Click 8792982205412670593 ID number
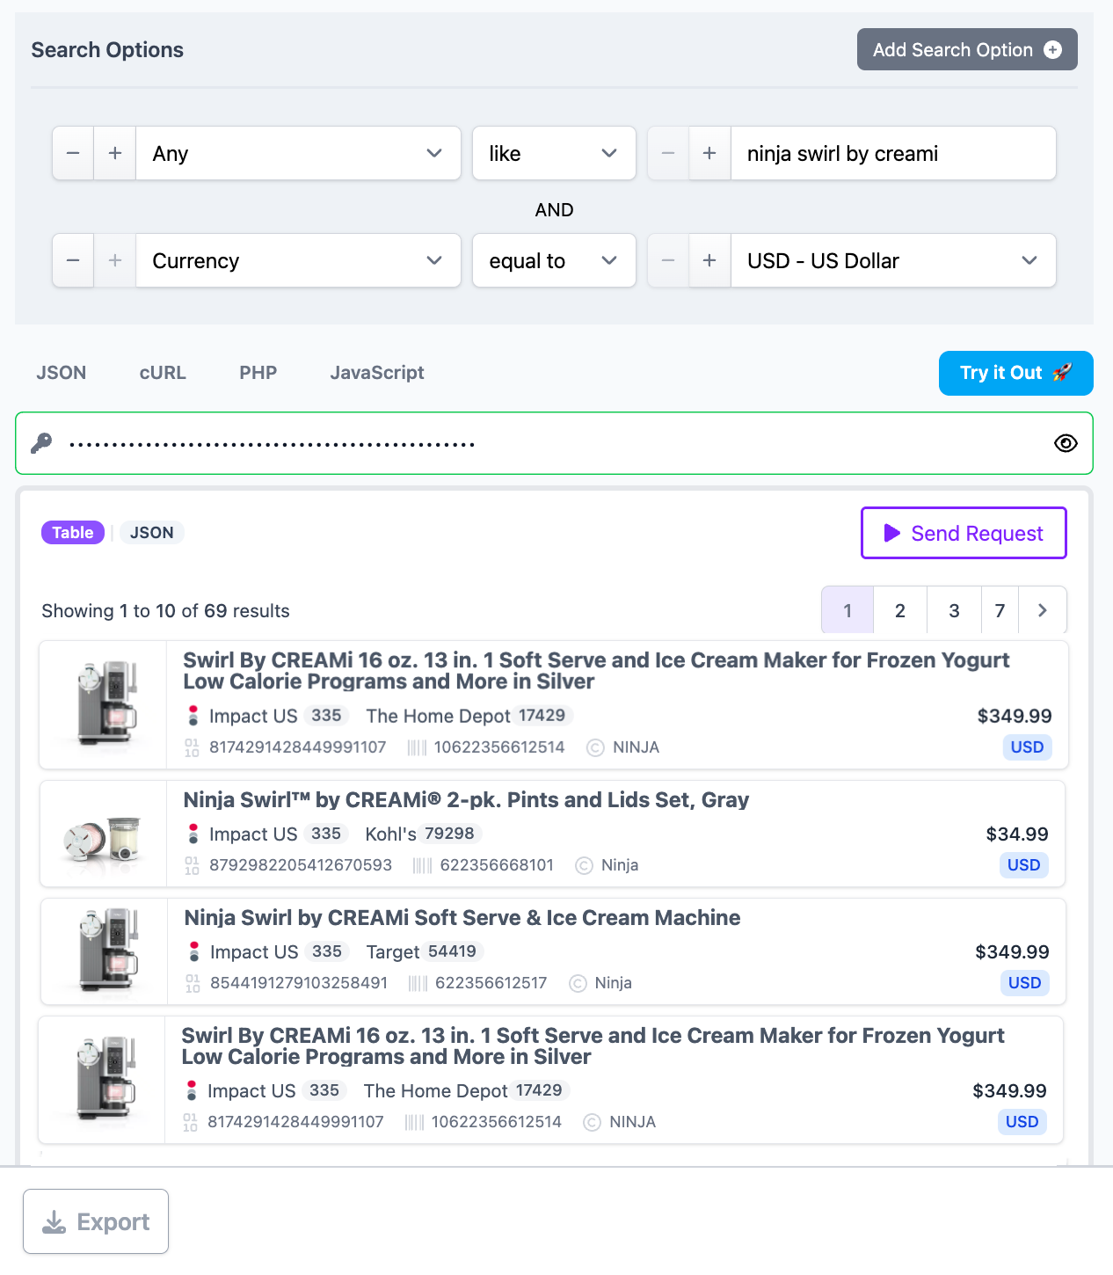1113x1275 pixels. 301,865
